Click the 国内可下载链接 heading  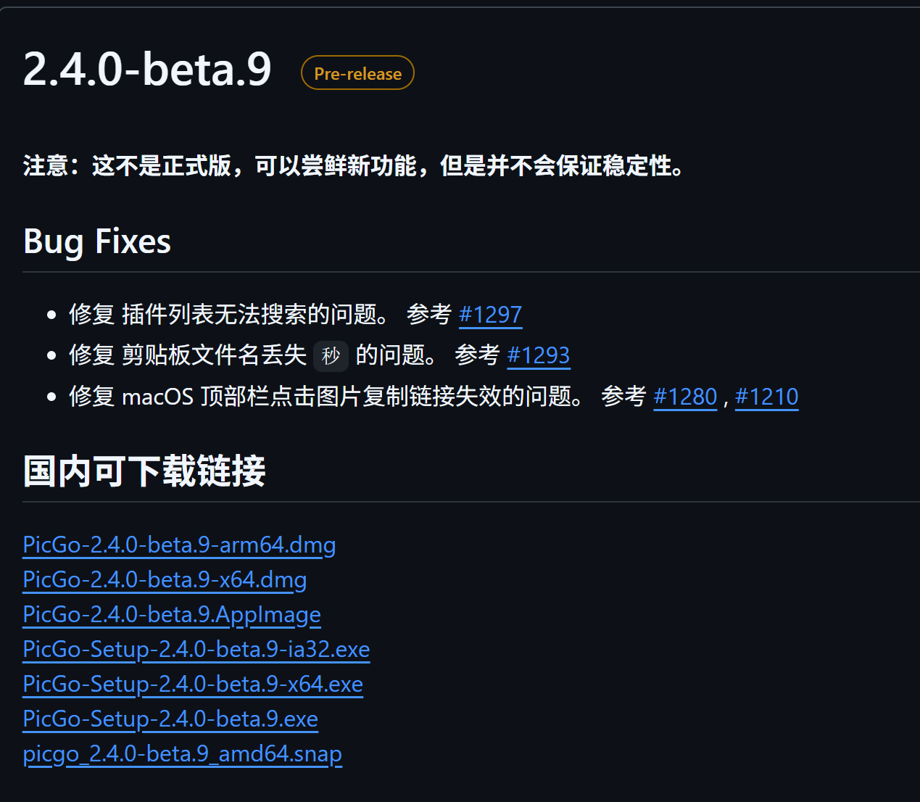[144, 471]
